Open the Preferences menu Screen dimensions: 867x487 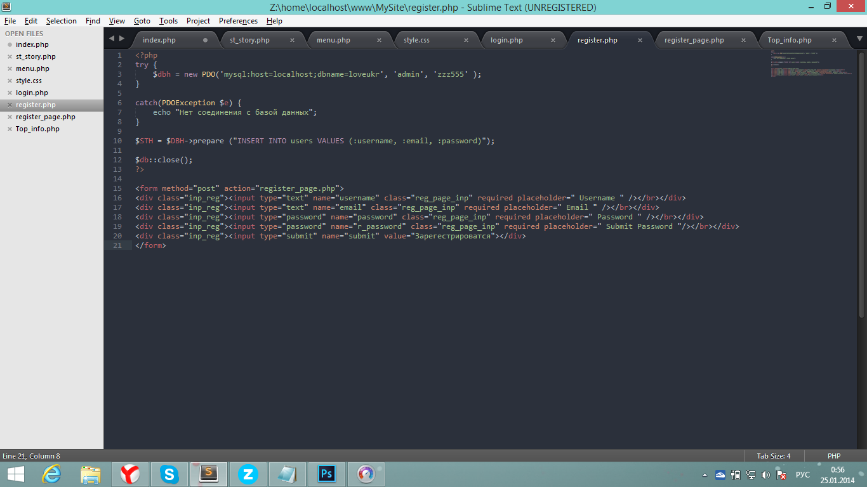coord(239,21)
